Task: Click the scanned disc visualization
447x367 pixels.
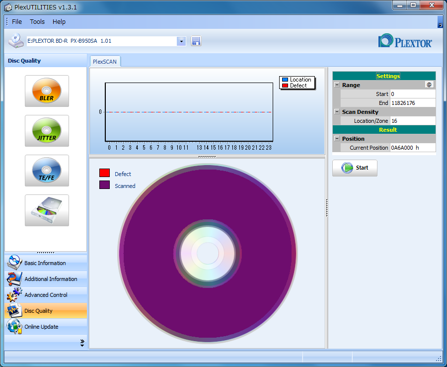Action: (208, 254)
